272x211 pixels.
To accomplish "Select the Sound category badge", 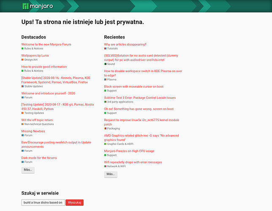I will click(109, 64).
